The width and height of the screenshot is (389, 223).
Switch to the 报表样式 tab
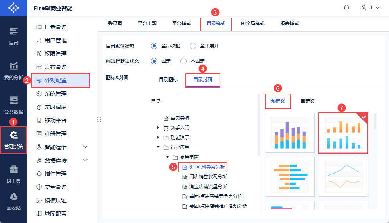pos(290,24)
